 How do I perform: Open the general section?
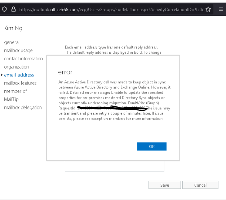(12, 43)
